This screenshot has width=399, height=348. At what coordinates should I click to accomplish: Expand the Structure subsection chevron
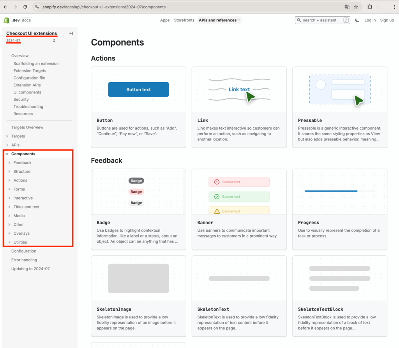[9, 172]
